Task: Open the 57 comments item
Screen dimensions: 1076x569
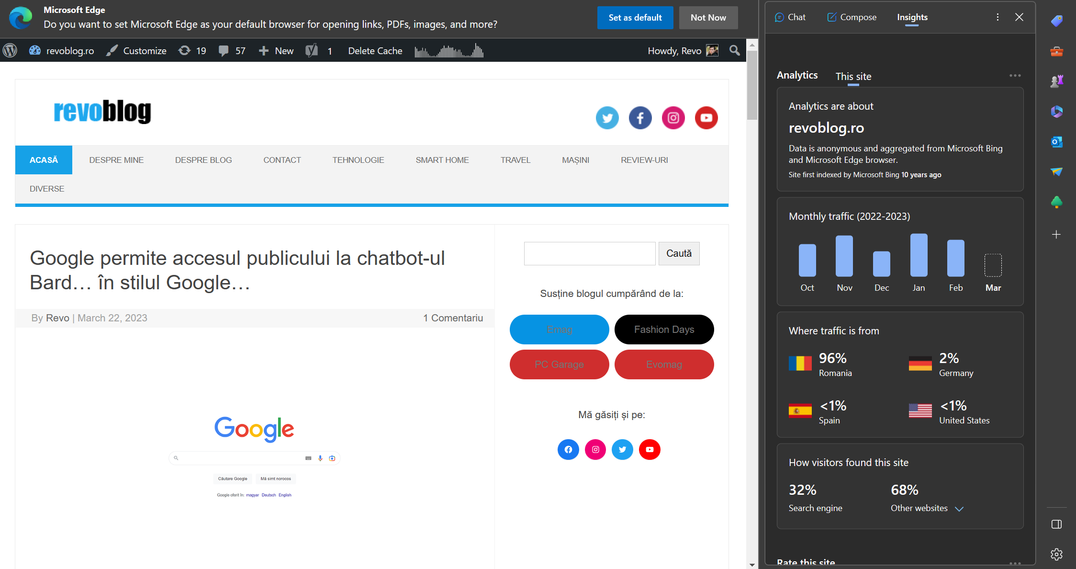Action: click(x=232, y=51)
